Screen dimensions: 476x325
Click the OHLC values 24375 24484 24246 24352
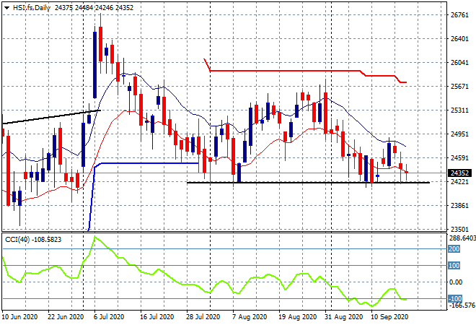(x=94, y=8)
